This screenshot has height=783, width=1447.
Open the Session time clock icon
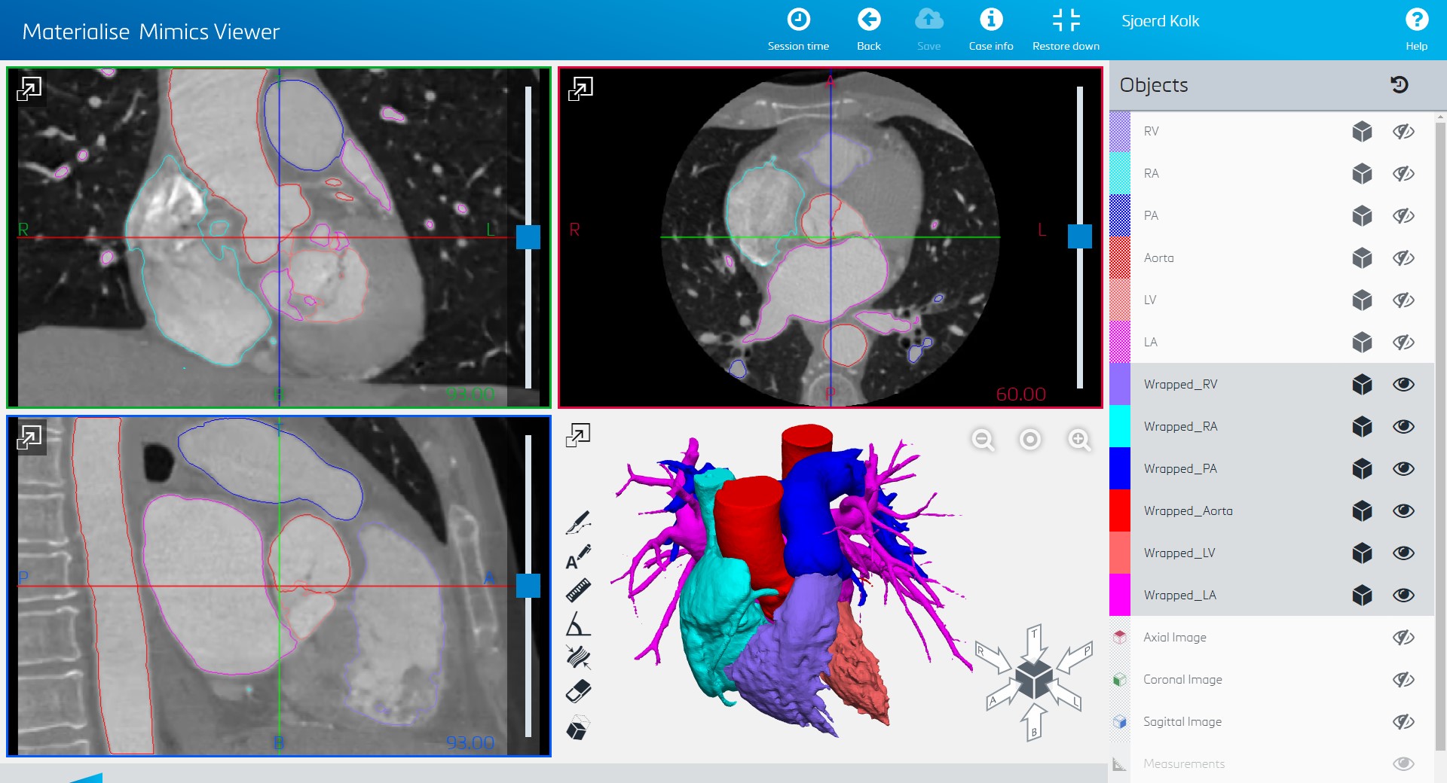[x=798, y=20]
